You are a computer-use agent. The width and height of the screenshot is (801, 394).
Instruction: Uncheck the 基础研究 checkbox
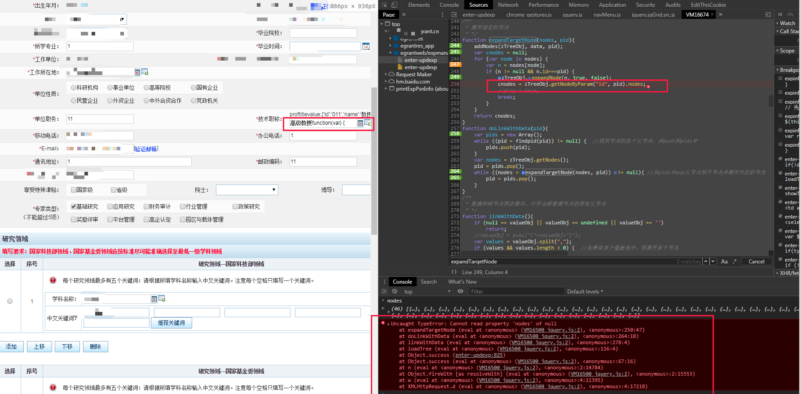(x=74, y=206)
